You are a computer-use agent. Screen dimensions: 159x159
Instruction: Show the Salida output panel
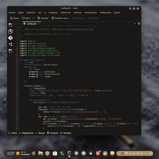click(13, 133)
